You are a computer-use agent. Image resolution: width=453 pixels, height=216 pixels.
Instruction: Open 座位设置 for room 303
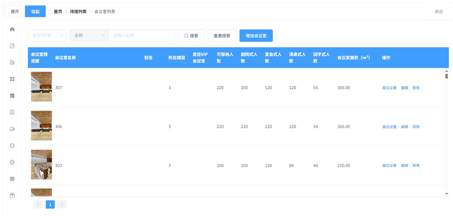pos(389,166)
